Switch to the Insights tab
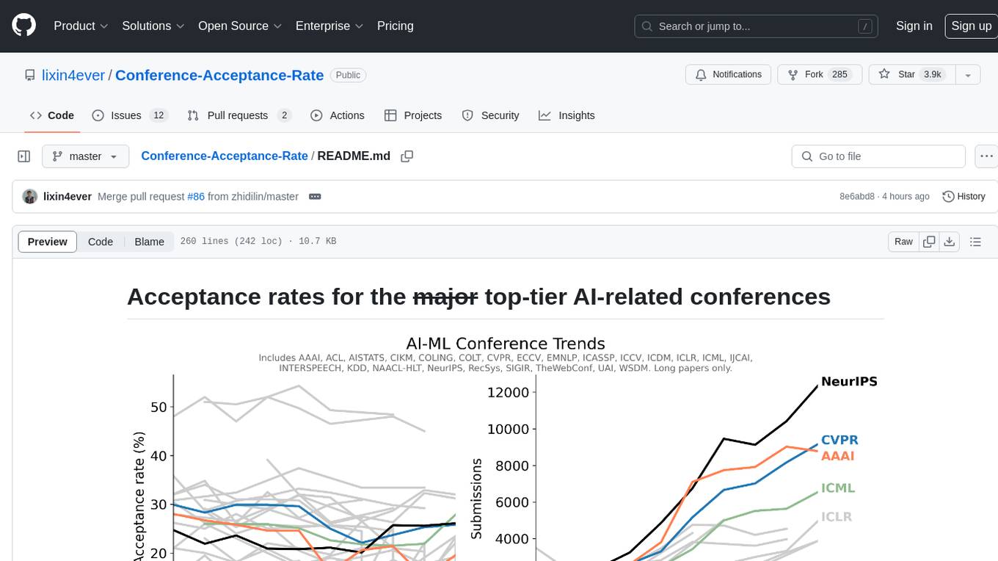Image resolution: width=998 pixels, height=561 pixels. coord(567,115)
